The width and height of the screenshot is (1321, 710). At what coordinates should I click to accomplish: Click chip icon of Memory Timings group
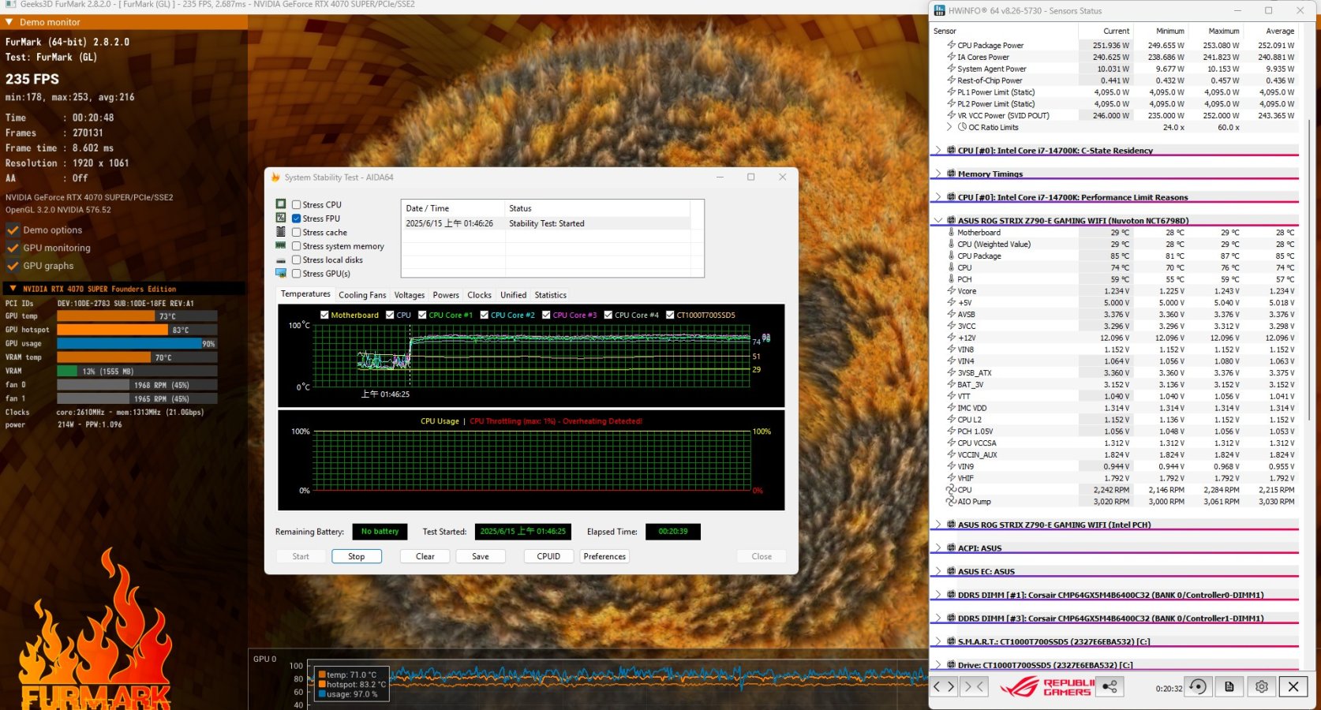tap(951, 174)
